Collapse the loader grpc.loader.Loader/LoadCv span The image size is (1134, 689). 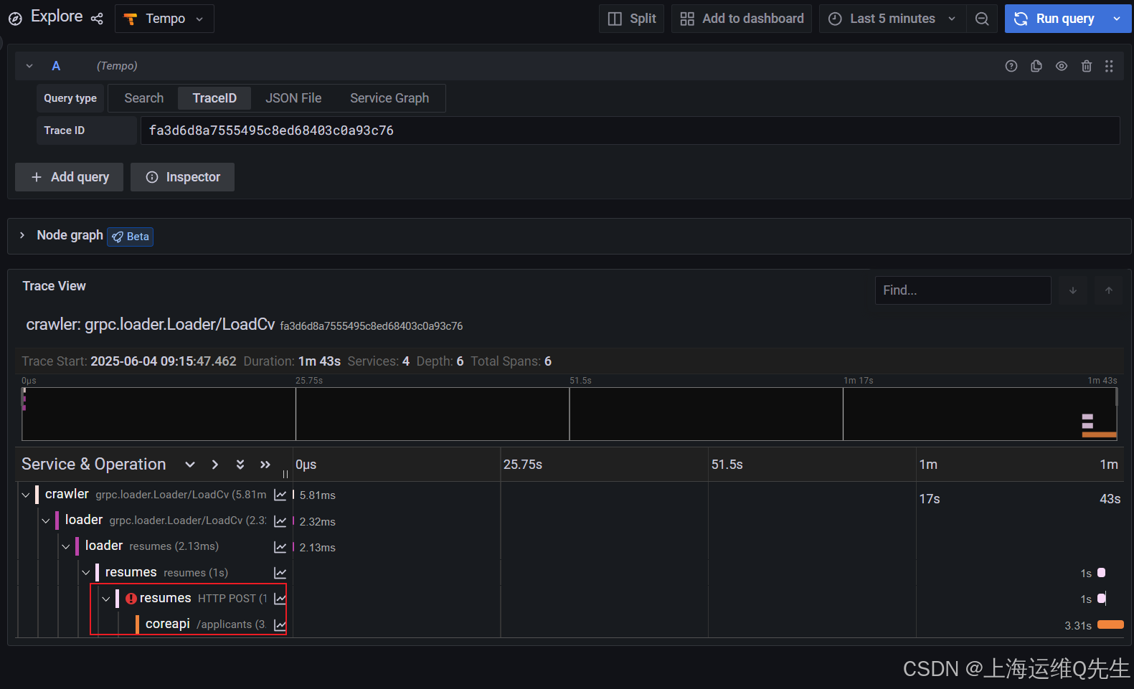(x=46, y=521)
